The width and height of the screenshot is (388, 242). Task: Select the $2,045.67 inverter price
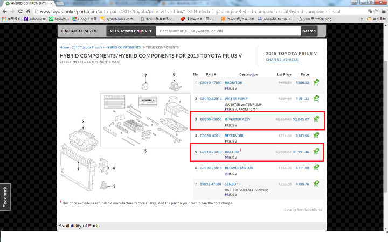pos(301,119)
